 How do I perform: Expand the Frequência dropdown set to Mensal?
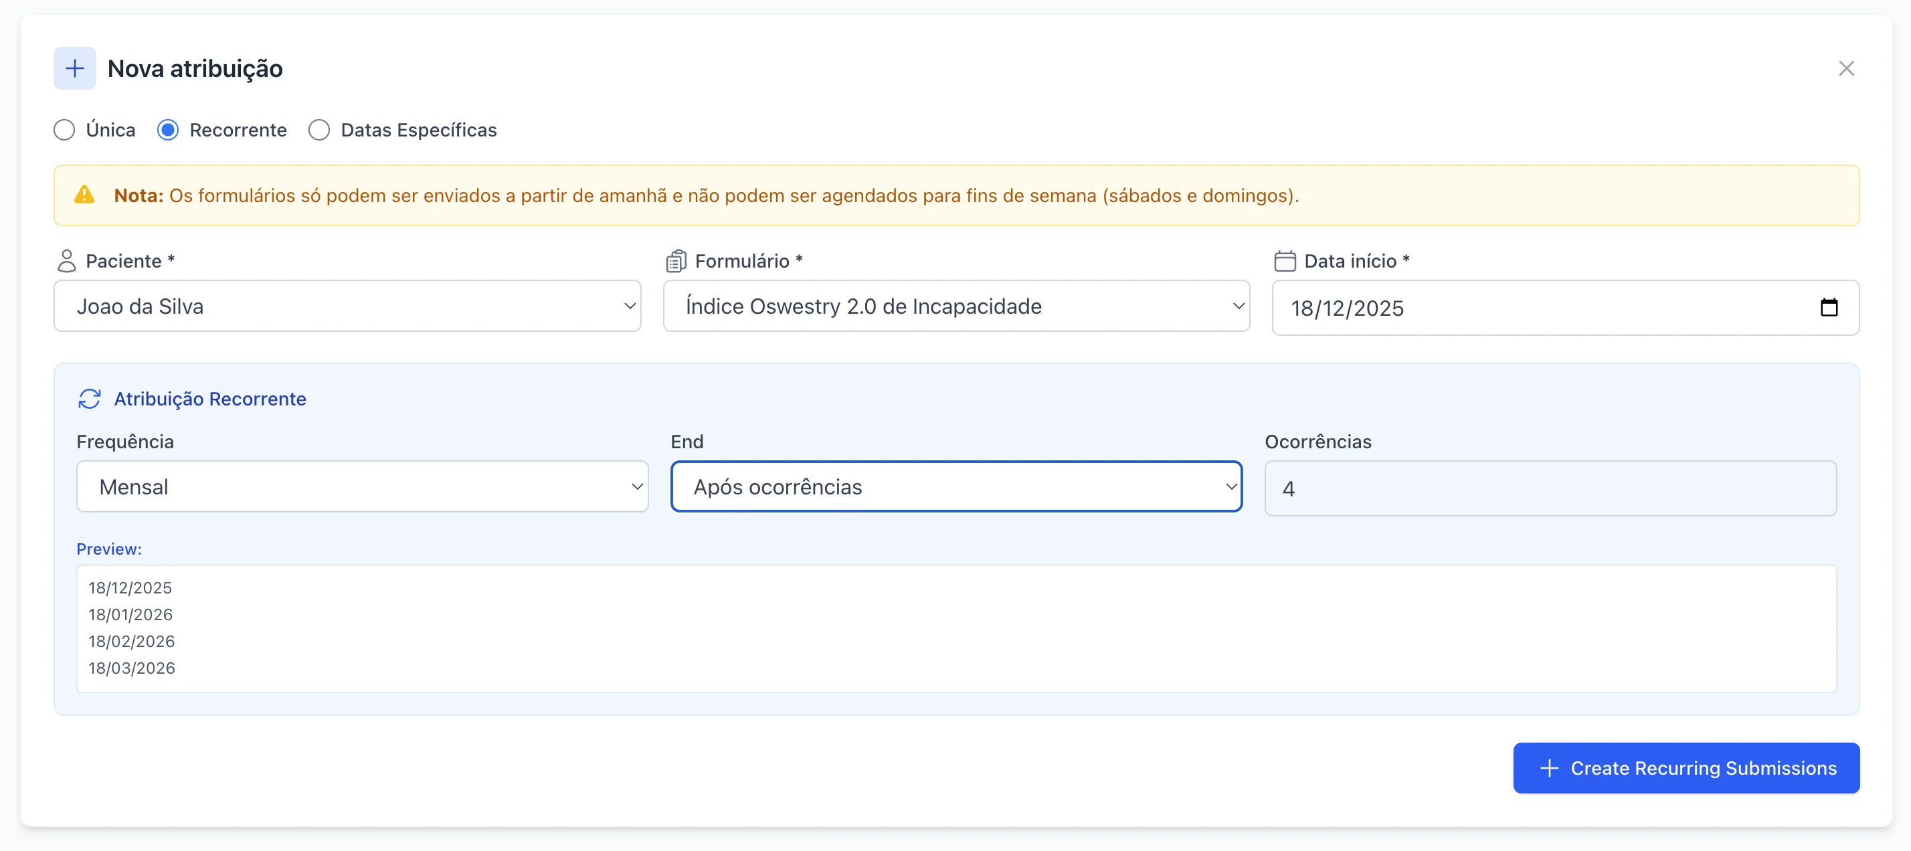363,486
